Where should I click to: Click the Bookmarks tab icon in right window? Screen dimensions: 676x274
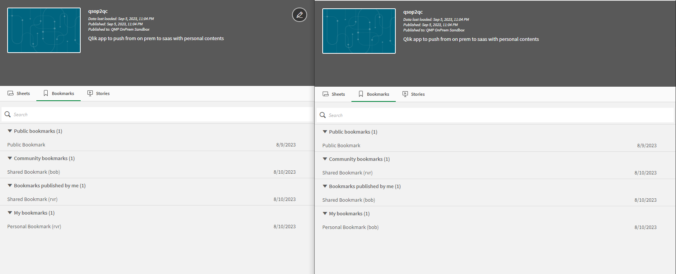pyautogui.click(x=361, y=94)
